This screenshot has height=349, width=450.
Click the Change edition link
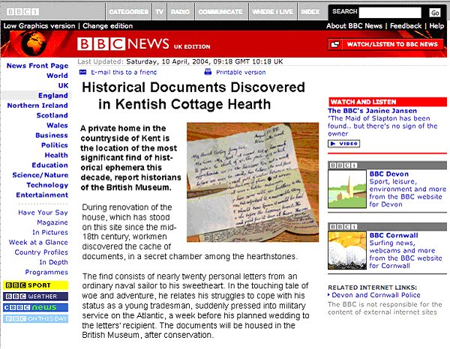click(x=107, y=25)
